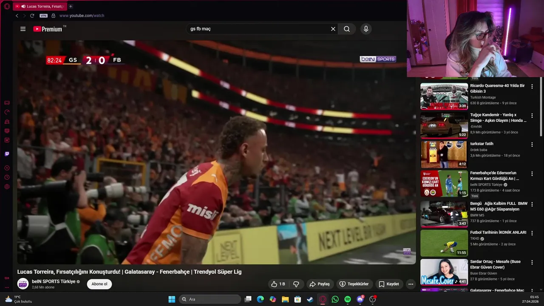The width and height of the screenshot is (544, 306).
Task: Open Ricardo Quaresma video thumbnail
Action: click(444, 96)
